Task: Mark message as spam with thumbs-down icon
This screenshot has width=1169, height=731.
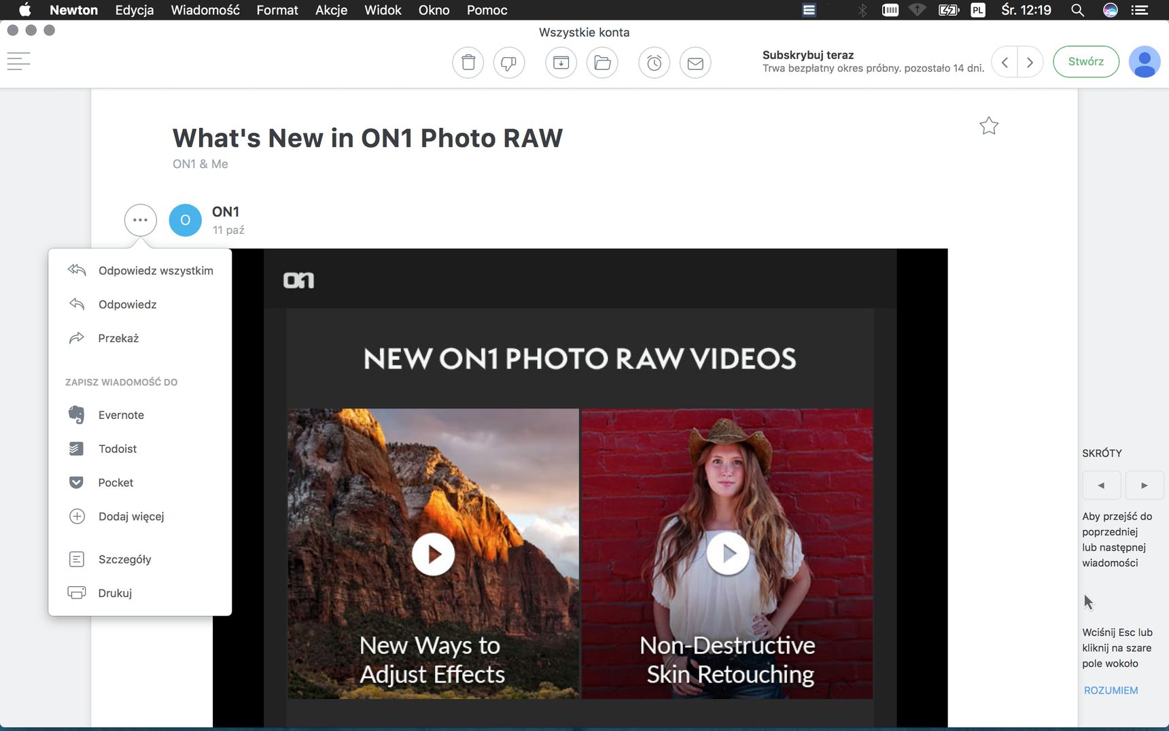Action: (x=508, y=63)
